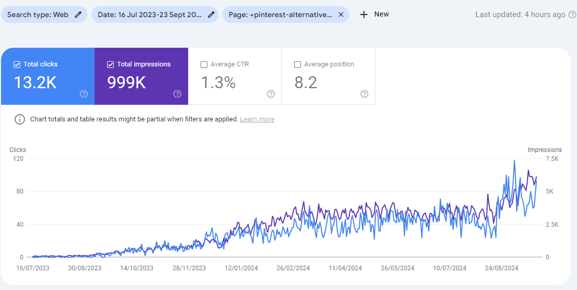This screenshot has height=290, width=577.
Task: Click the info icon beside chart totals notice
Action: coord(20,119)
